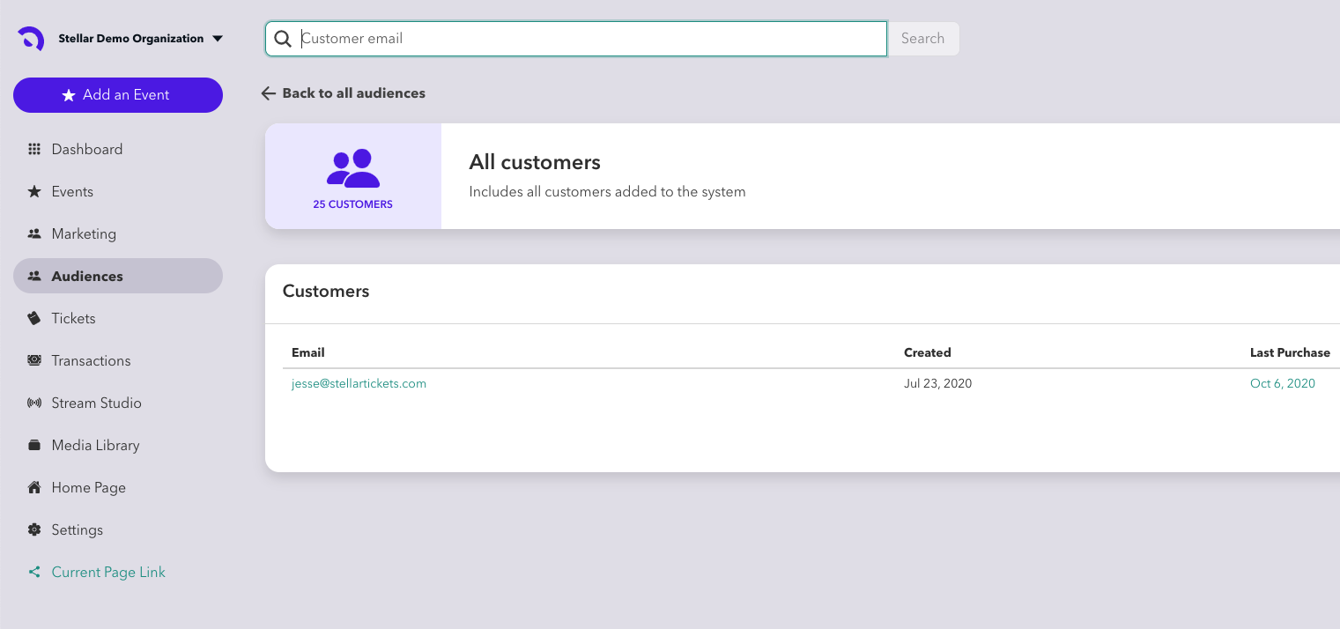Click the Customers table heading
The image size is (1340, 629).
(326, 292)
